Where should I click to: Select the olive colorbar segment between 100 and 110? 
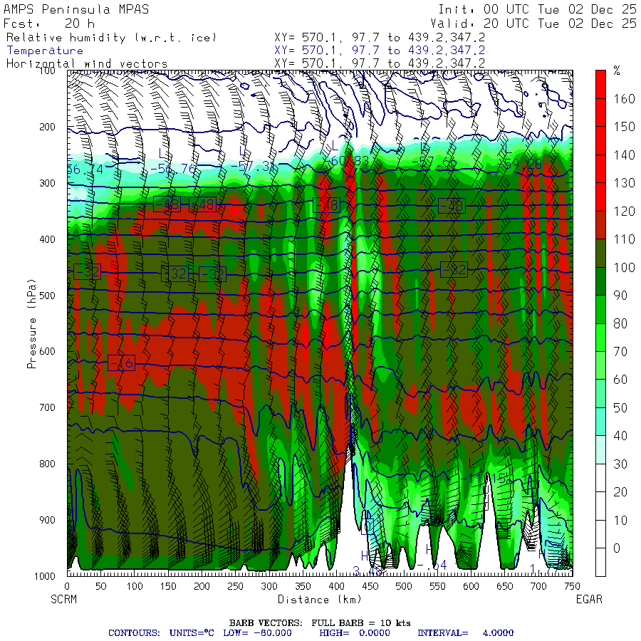pos(600,253)
